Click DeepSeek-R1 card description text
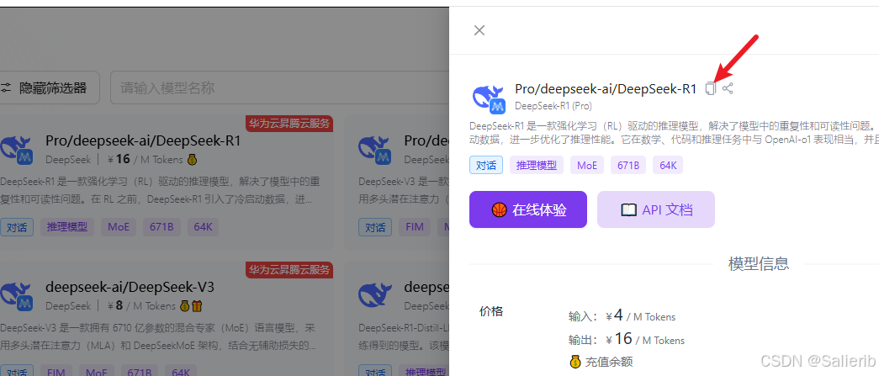 [x=161, y=190]
